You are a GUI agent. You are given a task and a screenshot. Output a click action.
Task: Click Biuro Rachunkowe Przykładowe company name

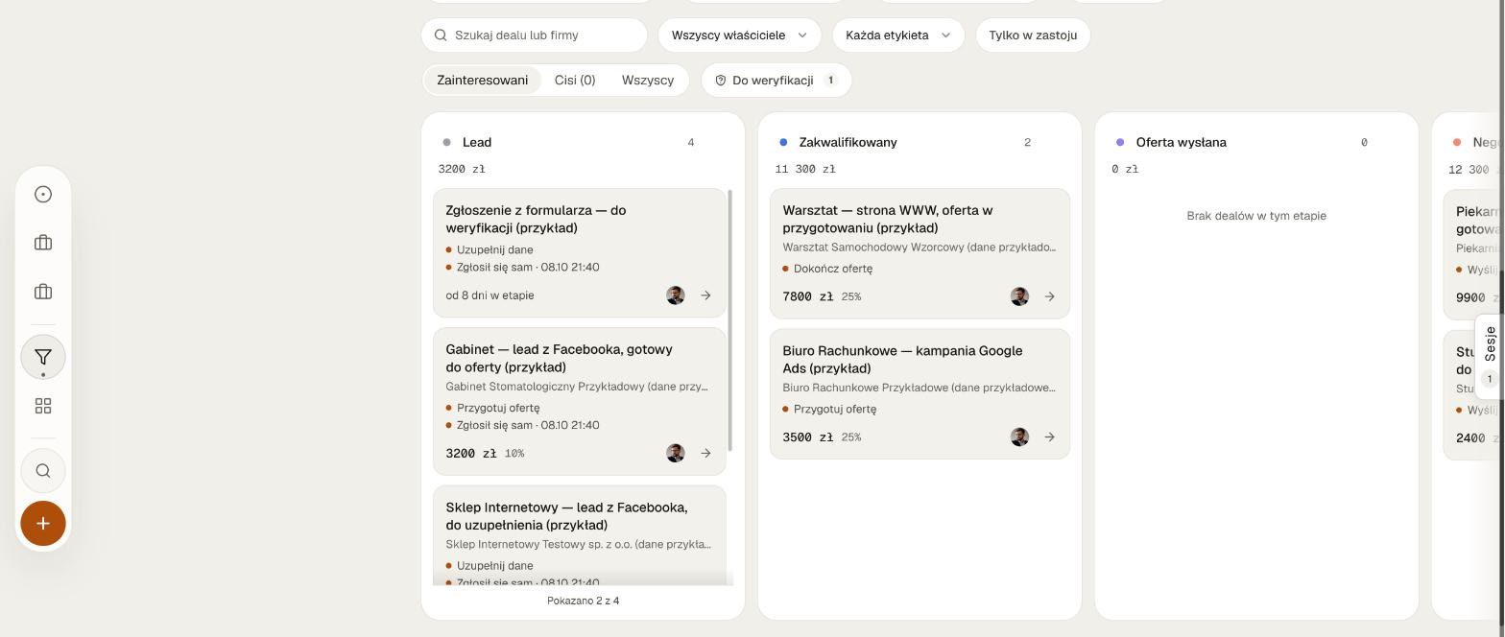pos(919,388)
